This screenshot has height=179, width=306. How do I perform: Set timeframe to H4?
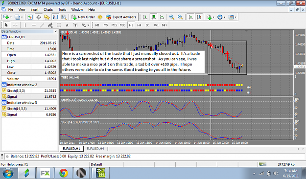pyautogui.click(x=139, y=25)
